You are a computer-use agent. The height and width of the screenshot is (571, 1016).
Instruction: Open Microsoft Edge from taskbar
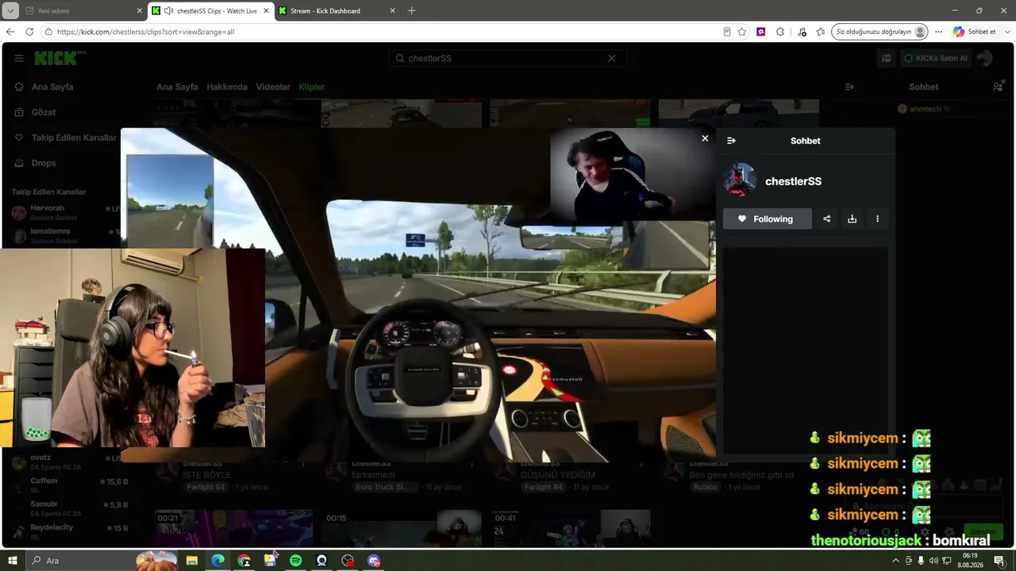[217, 561]
